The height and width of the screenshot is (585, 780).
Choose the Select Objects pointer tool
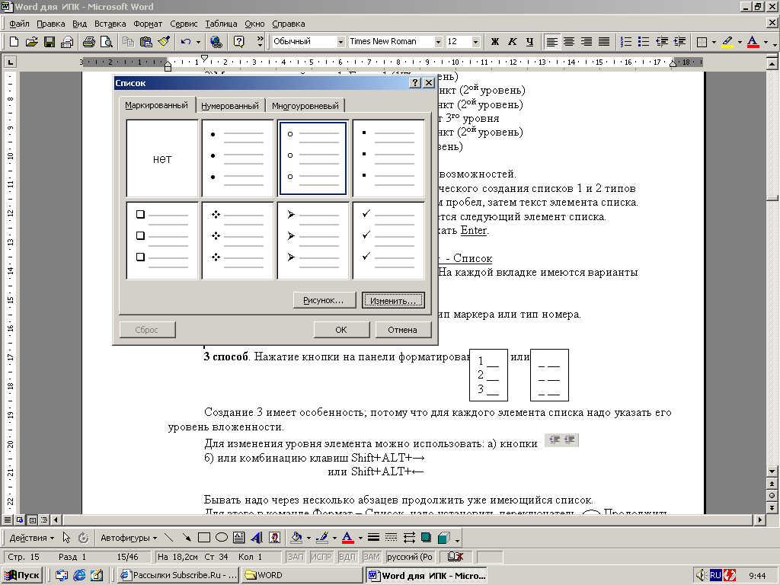66,538
